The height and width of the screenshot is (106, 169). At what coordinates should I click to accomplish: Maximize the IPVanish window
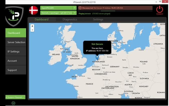click(x=160, y=1)
